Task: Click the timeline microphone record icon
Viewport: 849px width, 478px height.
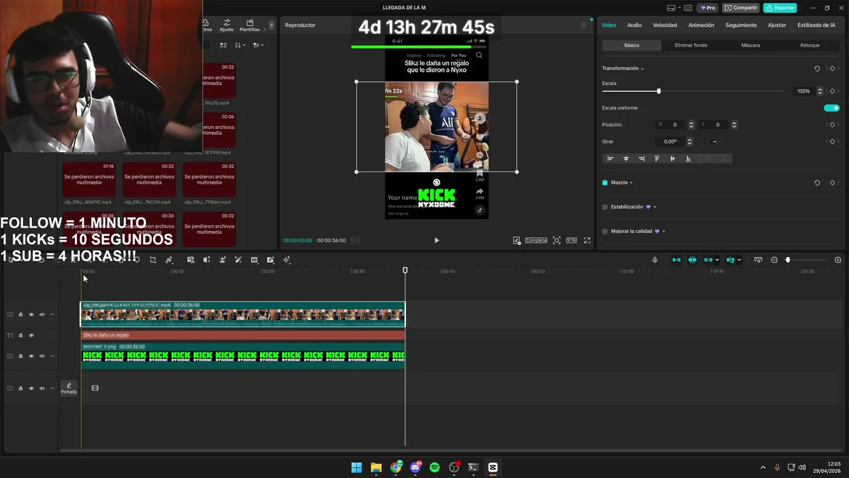Action: (655, 260)
